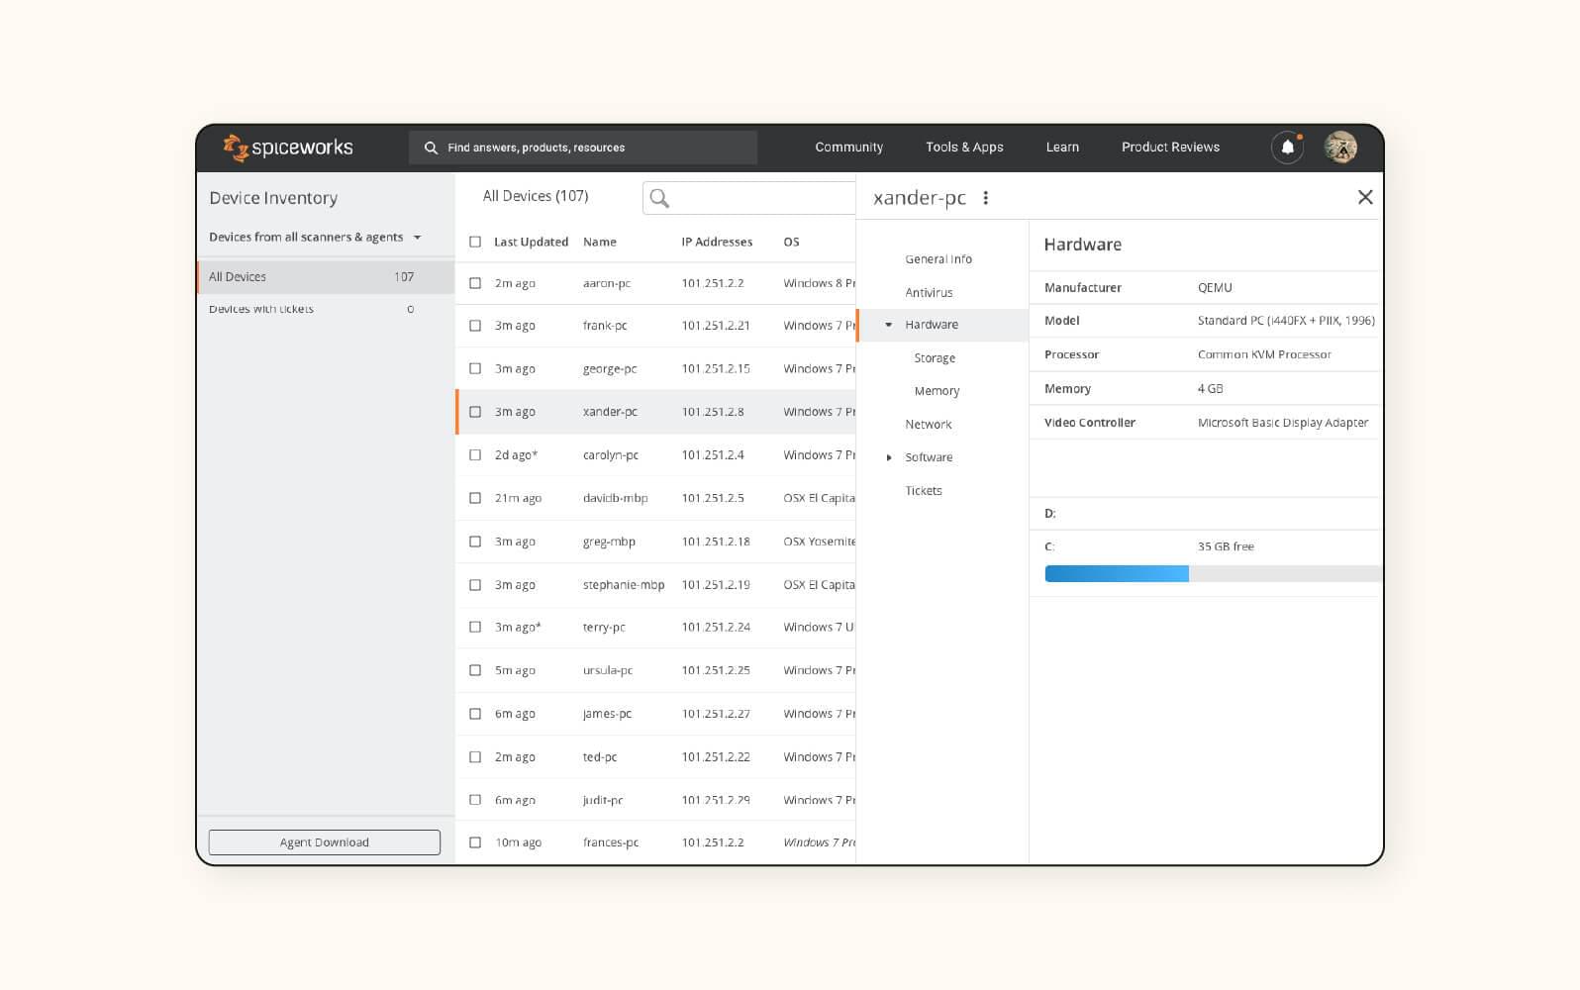Select Tickets section
This screenshot has height=990, width=1580.
(x=923, y=491)
